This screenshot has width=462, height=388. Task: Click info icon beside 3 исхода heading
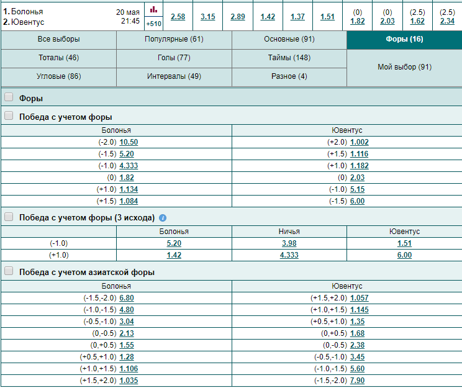tap(163, 218)
